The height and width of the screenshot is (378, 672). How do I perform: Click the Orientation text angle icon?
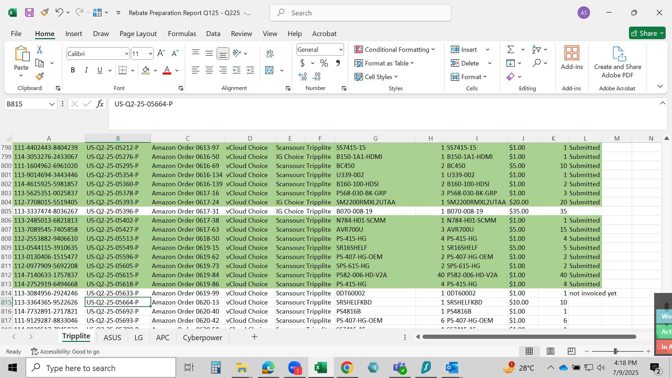pos(237,53)
